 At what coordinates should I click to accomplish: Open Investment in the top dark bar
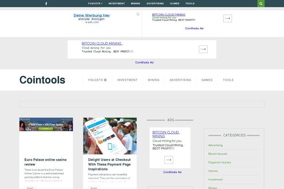116,3
